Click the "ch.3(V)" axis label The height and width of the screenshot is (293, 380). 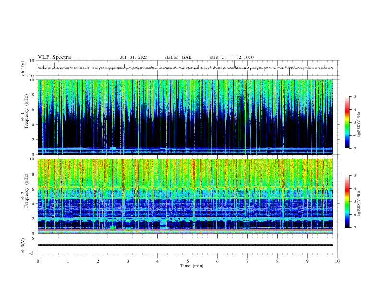pyautogui.click(x=23, y=246)
